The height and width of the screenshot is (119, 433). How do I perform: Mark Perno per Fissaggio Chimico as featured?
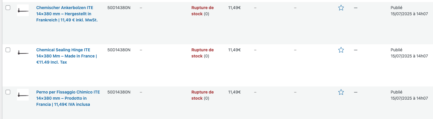(x=341, y=92)
